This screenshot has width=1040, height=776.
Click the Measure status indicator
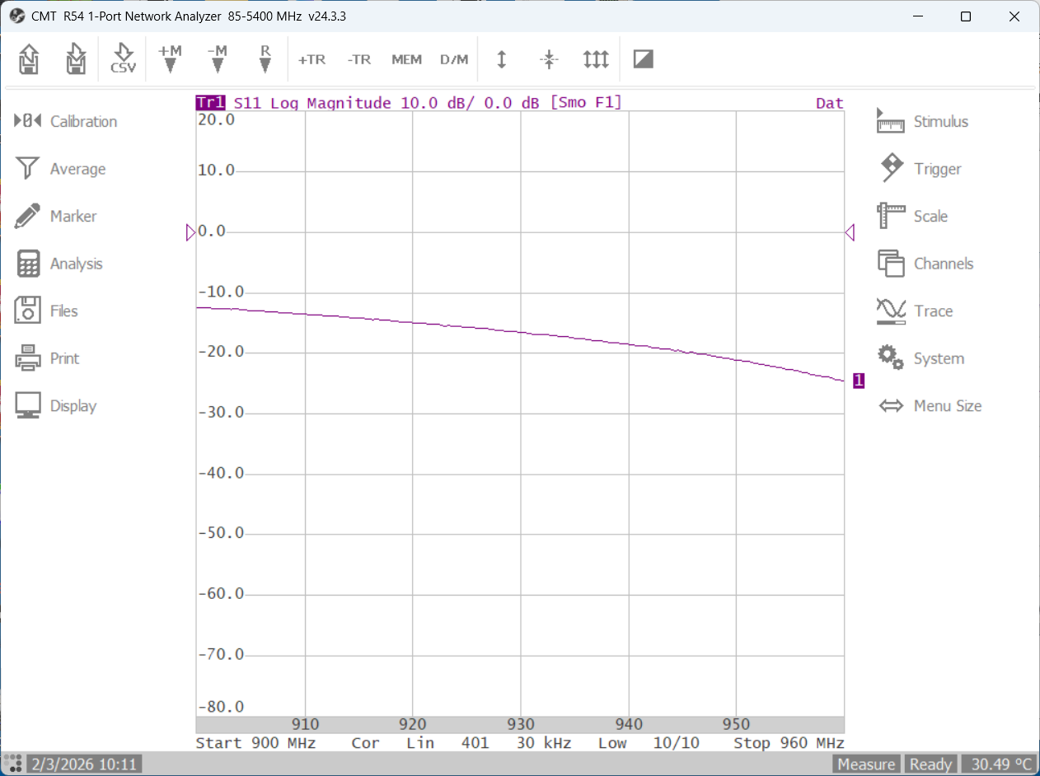point(866,764)
